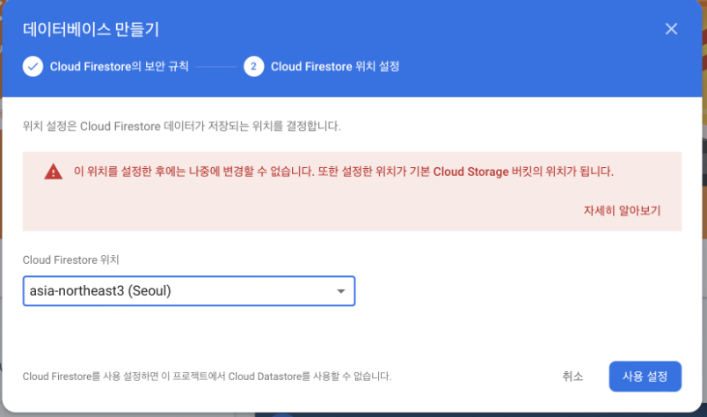Click the completed checkmark step icon
707x417 pixels.
click(33, 67)
